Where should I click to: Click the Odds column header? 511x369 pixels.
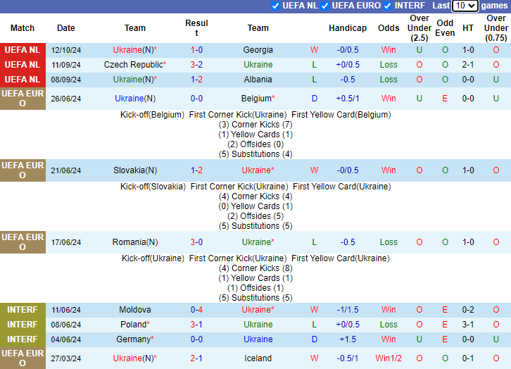click(389, 28)
